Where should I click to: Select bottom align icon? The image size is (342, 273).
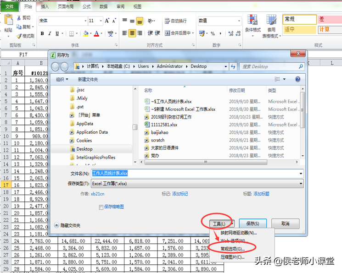click(x=140, y=21)
